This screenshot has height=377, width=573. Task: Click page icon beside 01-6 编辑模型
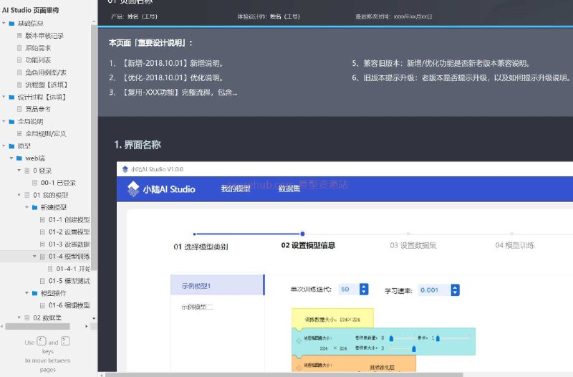click(x=42, y=305)
